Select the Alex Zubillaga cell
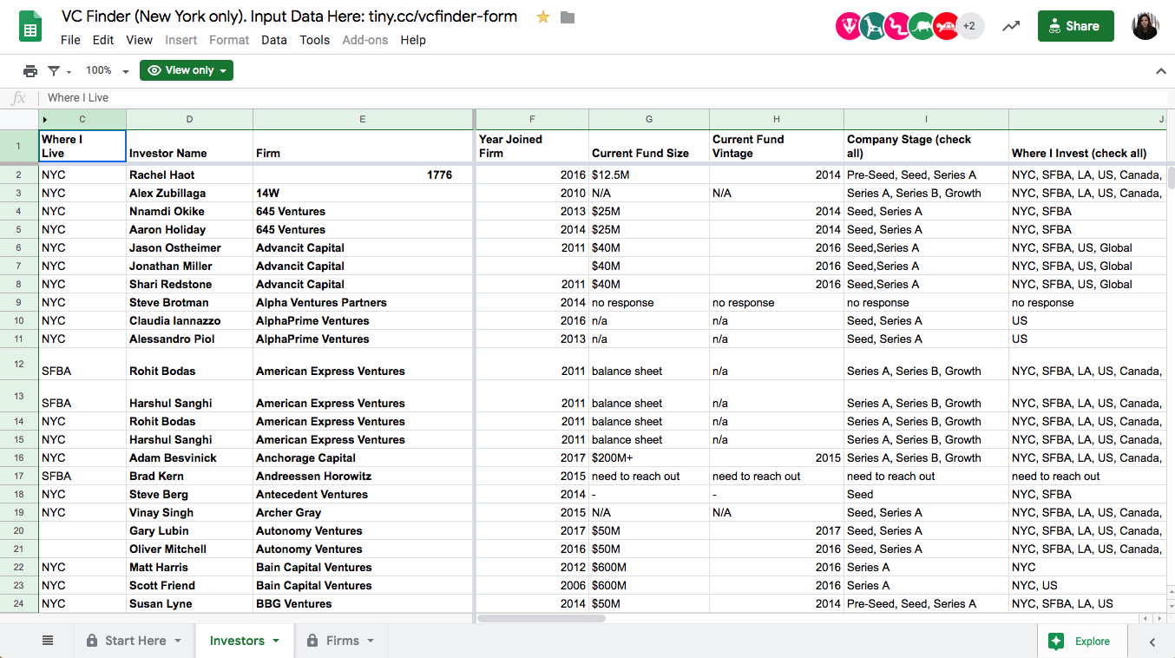The width and height of the screenshot is (1175, 658). (x=189, y=193)
